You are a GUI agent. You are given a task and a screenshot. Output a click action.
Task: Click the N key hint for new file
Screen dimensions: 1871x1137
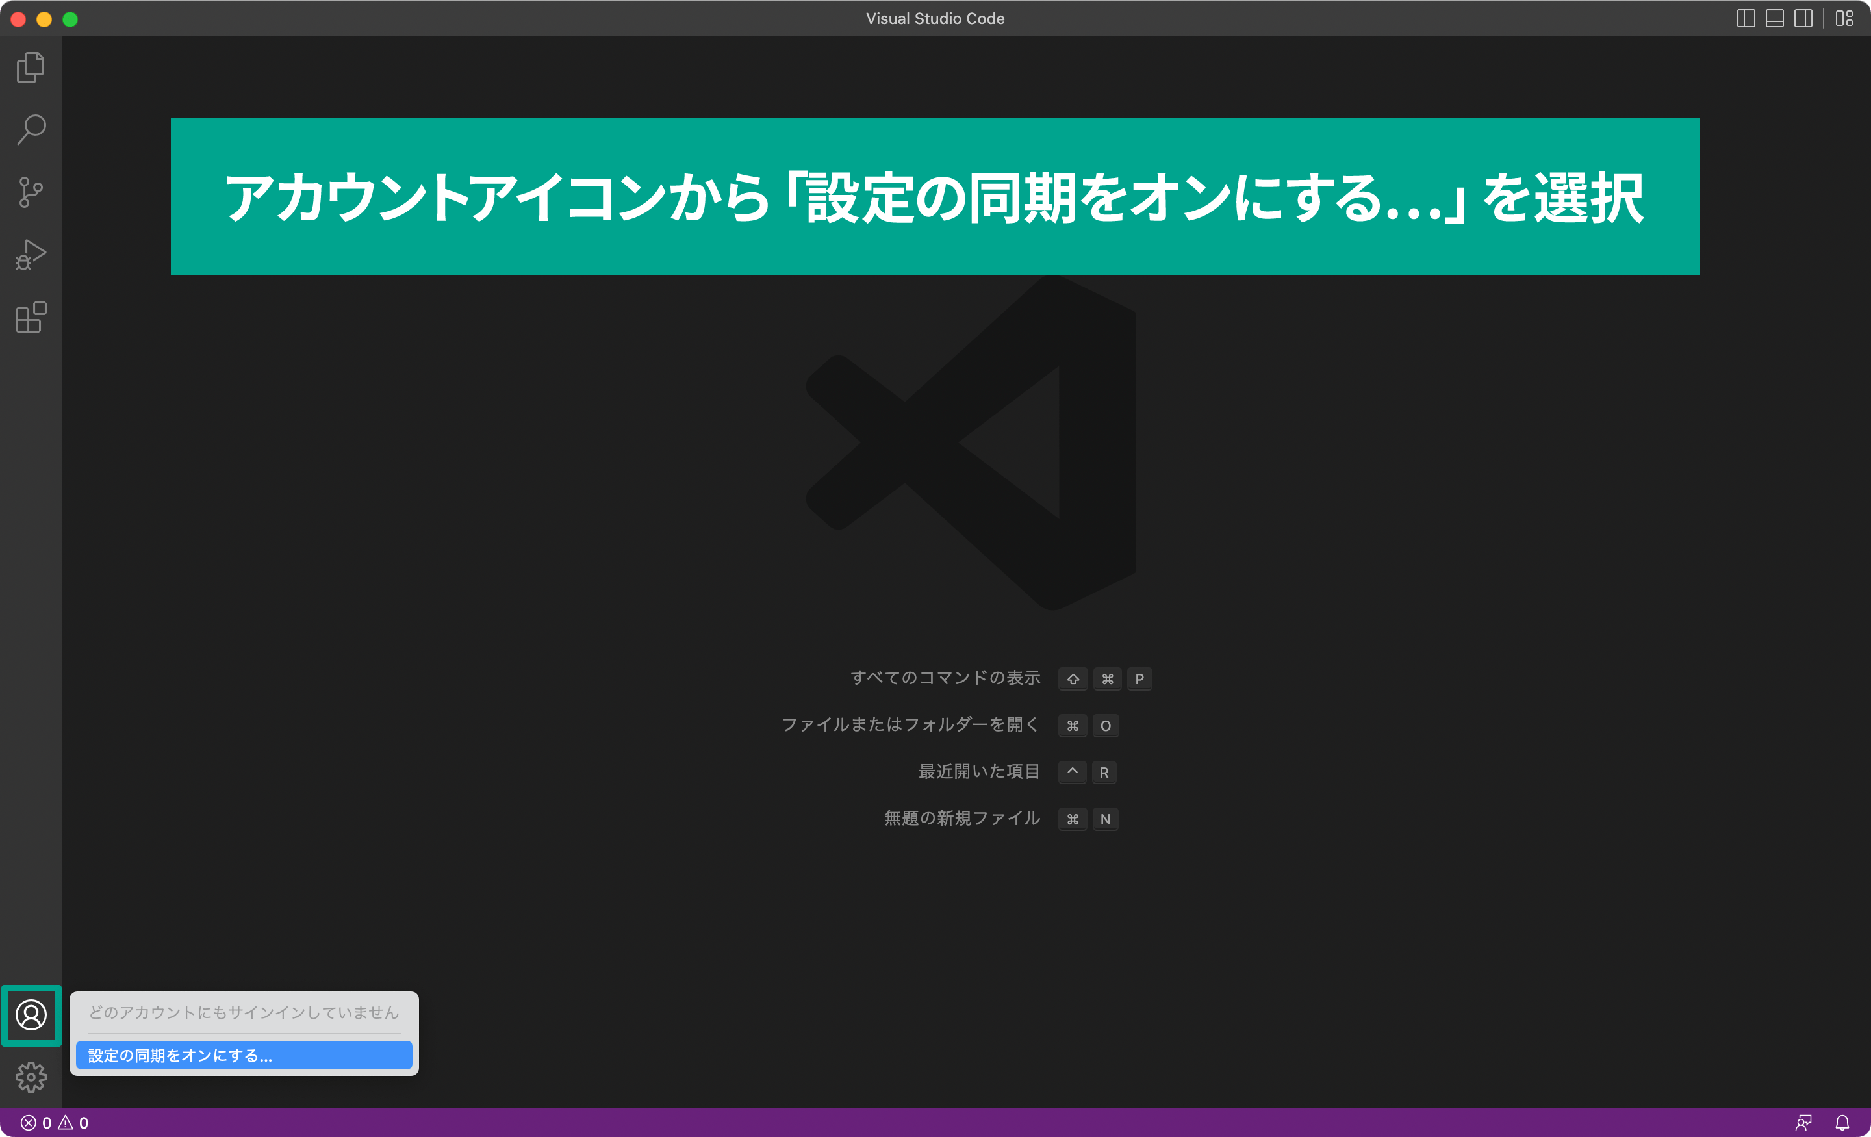pos(1105,819)
